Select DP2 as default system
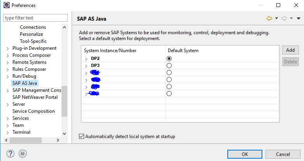304x161 pixels. pos(169,58)
